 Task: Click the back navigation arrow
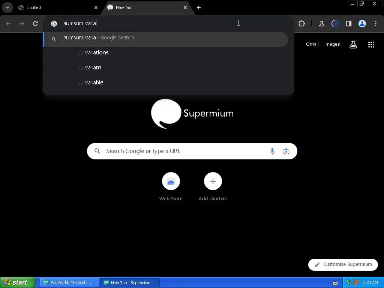(8, 24)
